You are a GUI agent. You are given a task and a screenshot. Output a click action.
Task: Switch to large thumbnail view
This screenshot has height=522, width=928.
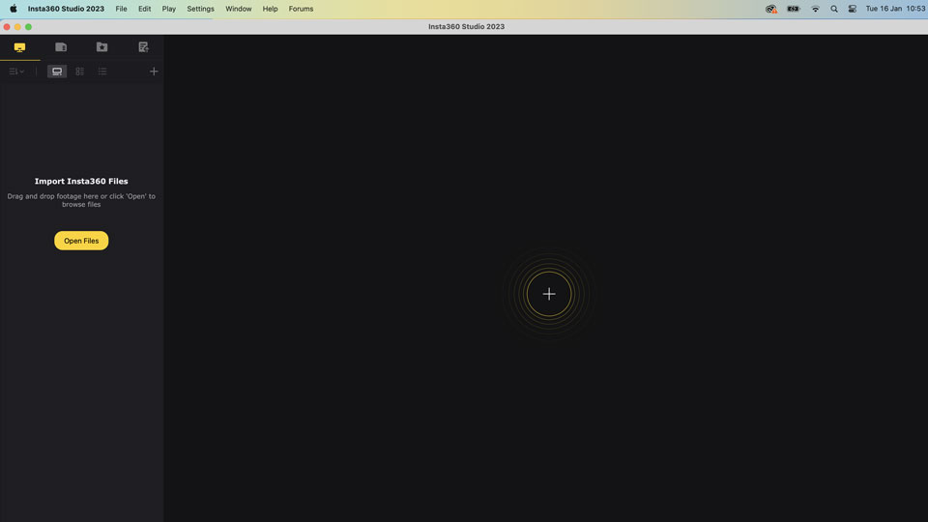[x=57, y=72]
